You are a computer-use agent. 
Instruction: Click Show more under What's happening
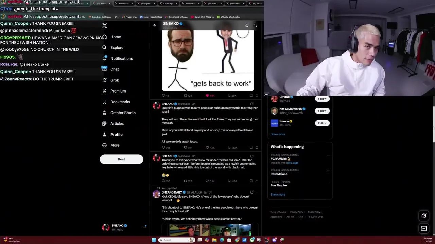[x=278, y=195]
